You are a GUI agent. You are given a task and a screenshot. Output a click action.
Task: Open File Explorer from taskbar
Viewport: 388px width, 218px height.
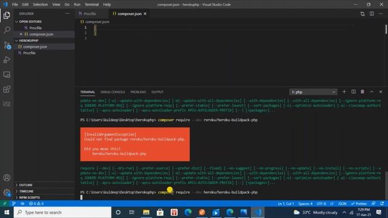[x=146, y=213]
